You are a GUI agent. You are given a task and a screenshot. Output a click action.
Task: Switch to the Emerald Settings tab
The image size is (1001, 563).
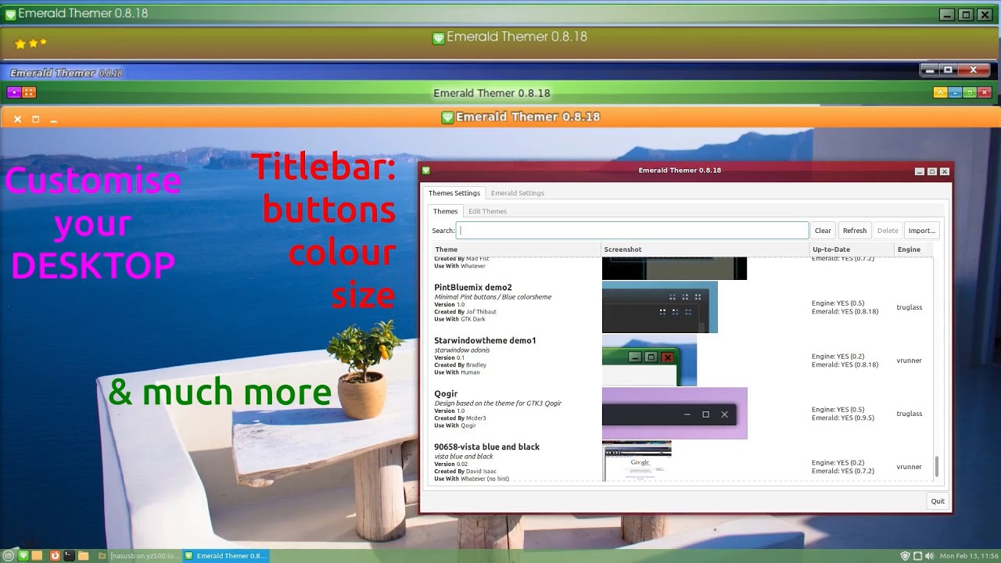tap(518, 193)
